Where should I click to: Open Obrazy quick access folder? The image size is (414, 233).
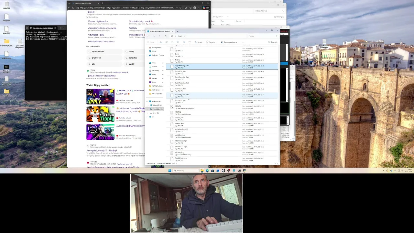tap(153, 74)
